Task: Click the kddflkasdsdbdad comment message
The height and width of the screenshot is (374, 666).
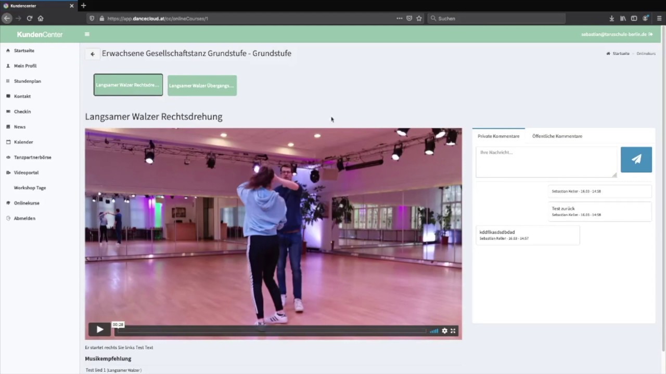Action: [528, 235]
